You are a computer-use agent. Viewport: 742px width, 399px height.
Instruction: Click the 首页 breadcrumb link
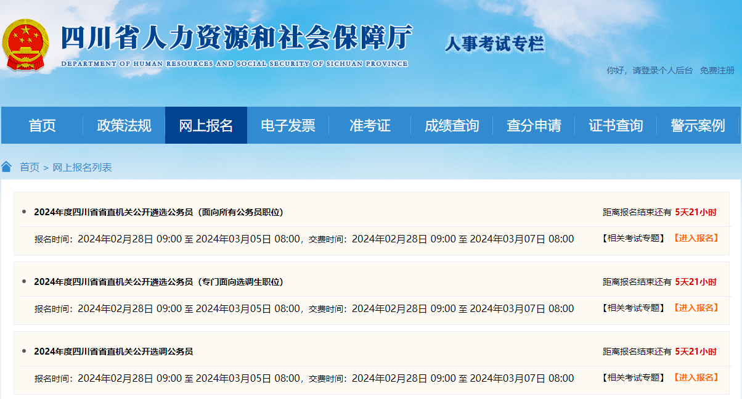tap(30, 167)
